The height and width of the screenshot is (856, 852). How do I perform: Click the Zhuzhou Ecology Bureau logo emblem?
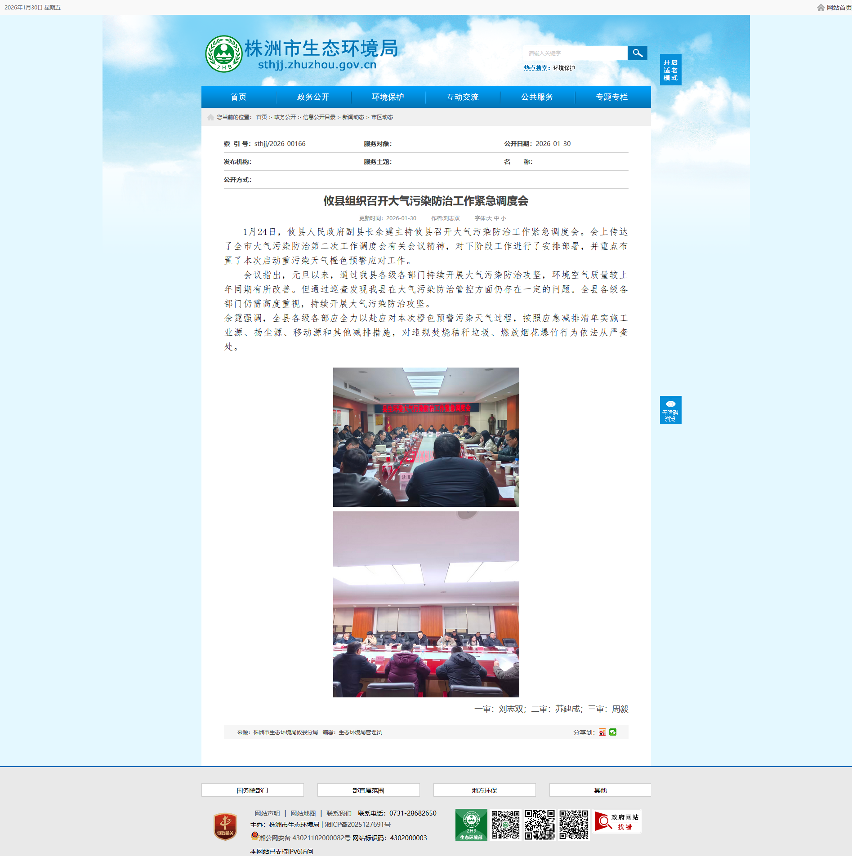[223, 54]
